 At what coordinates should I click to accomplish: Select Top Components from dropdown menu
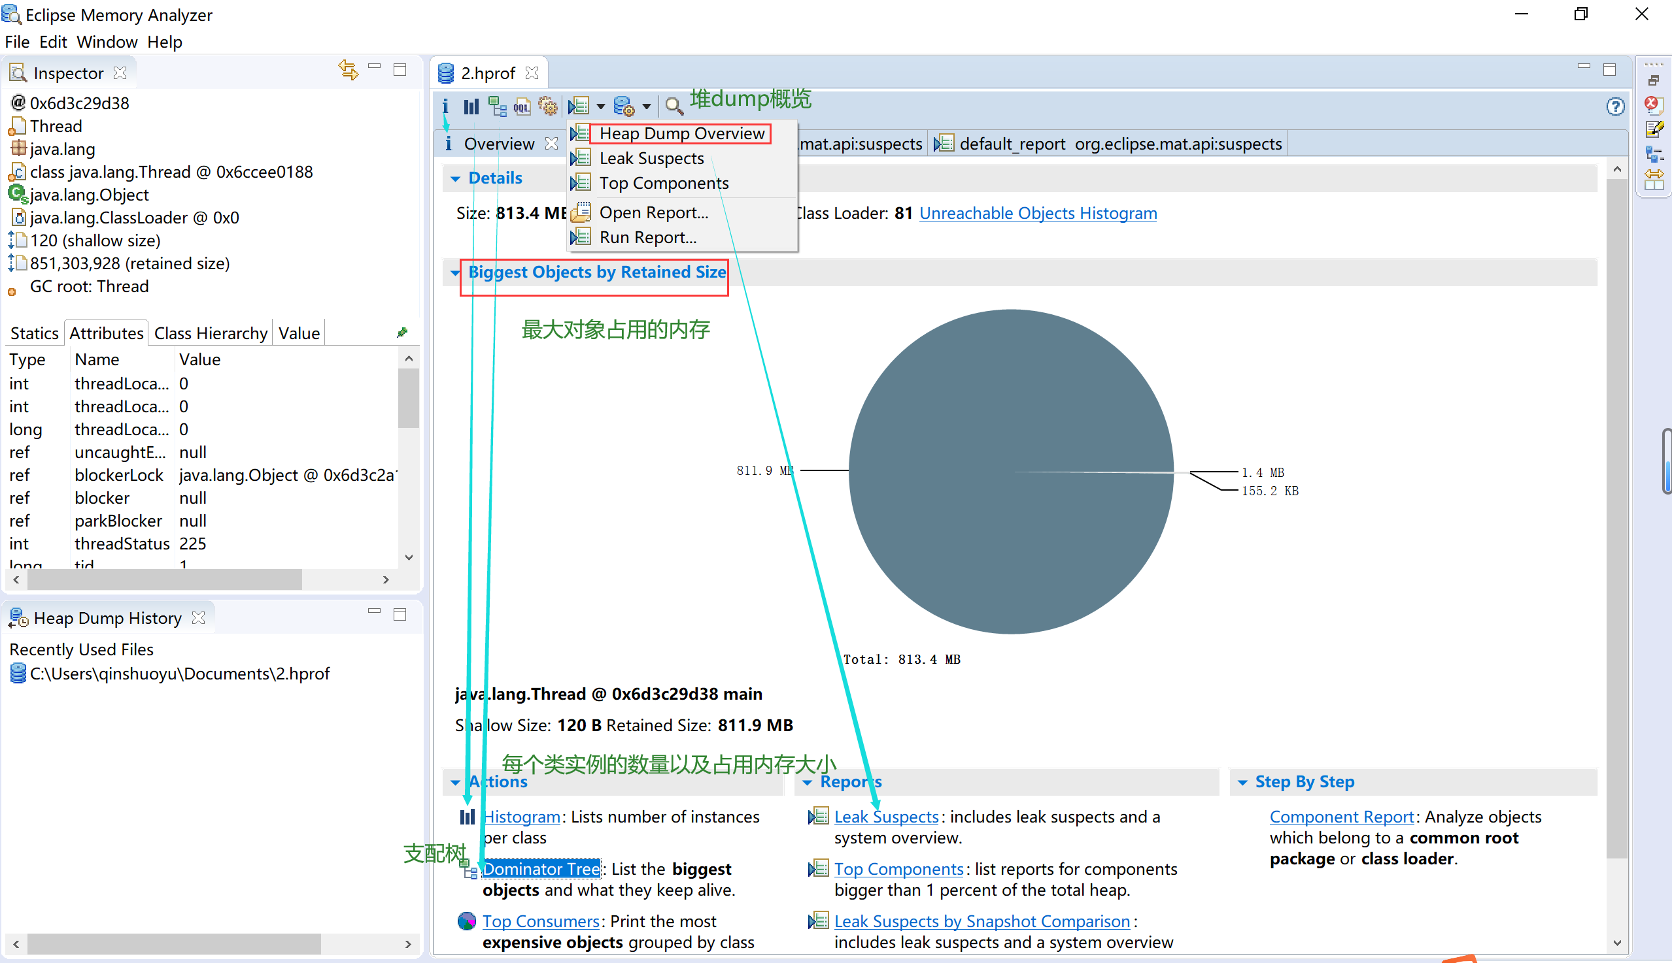click(664, 182)
